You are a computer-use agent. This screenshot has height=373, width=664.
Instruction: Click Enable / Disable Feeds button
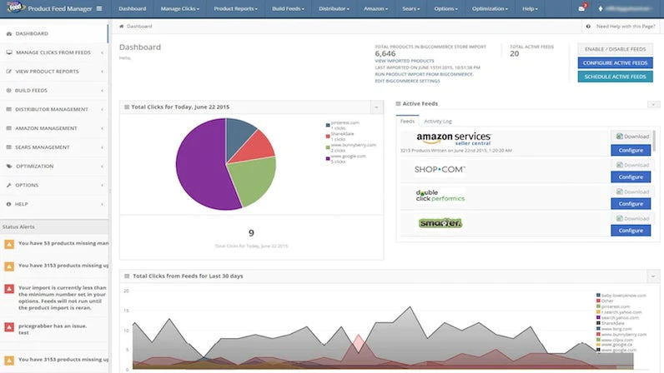click(x=615, y=49)
